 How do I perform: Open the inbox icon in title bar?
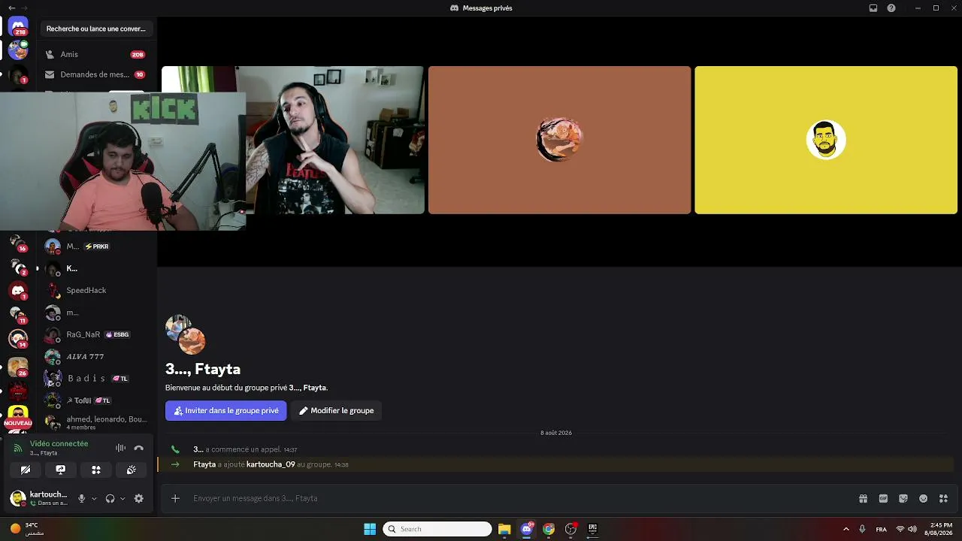(873, 8)
